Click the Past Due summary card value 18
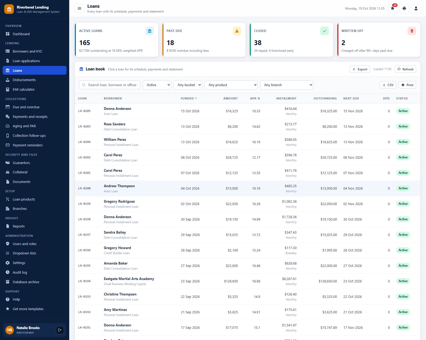Viewport: 426px width, 340px height. 170,43
